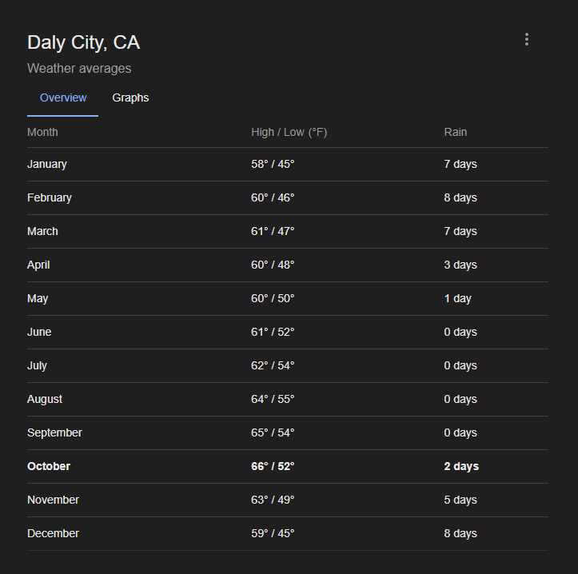The image size is (578, 574).
Task: Click June's 61° / 52° temperature
Action: click(273, 332)
